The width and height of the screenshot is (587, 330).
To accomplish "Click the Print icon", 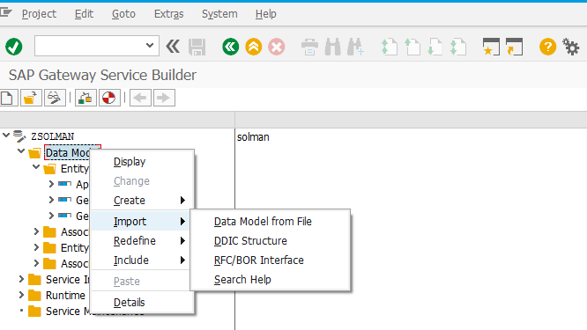I will 309,48.
